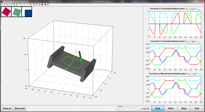205x112 pixels.
Task: Click the red stop camera motion icon
Action: pos(42,5)
